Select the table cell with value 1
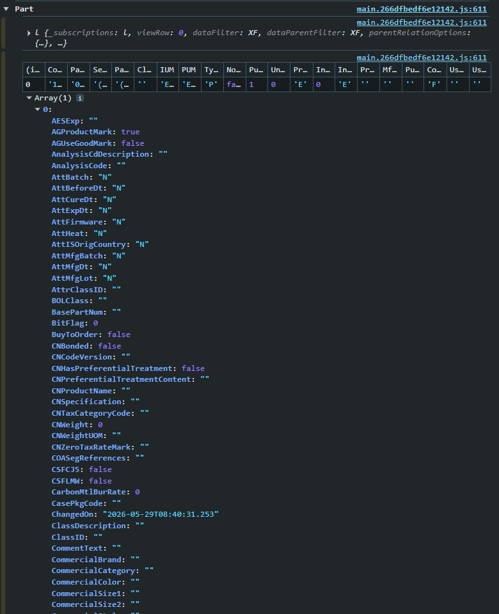 coord(257,84)
